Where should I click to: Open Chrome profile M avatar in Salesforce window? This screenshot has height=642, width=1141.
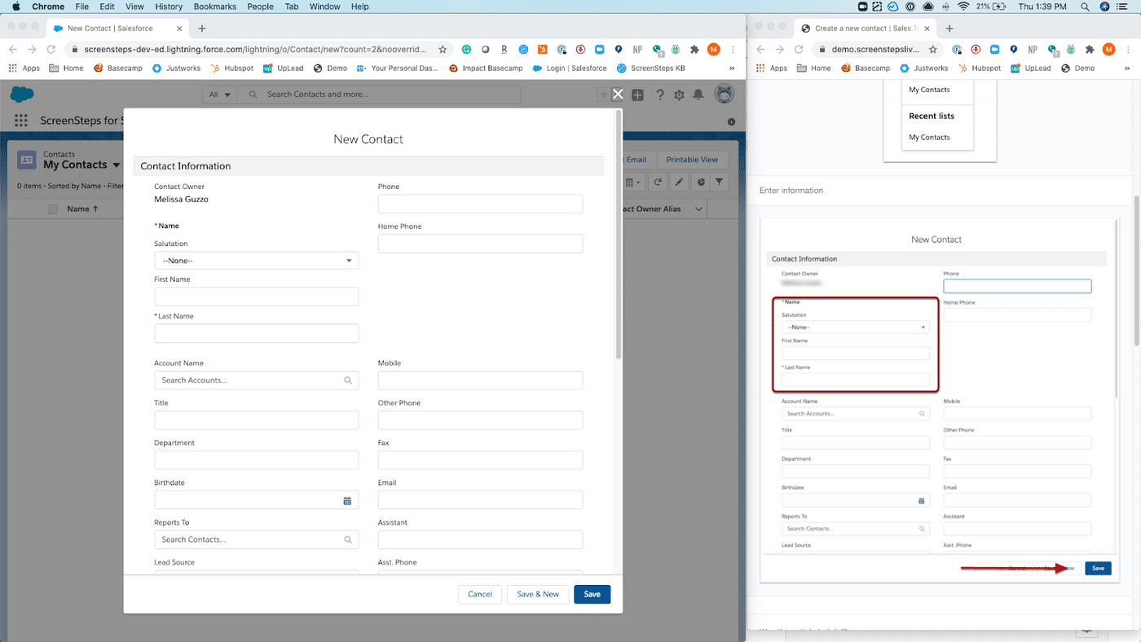pos(714,49)
